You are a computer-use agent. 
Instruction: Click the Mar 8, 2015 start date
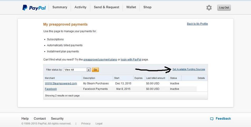[123, 89]
